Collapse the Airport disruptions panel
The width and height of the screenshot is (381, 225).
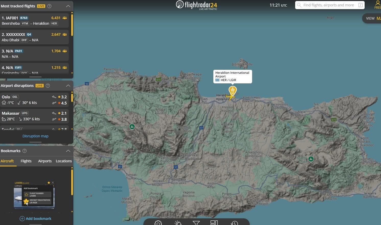tap(68, 86)
